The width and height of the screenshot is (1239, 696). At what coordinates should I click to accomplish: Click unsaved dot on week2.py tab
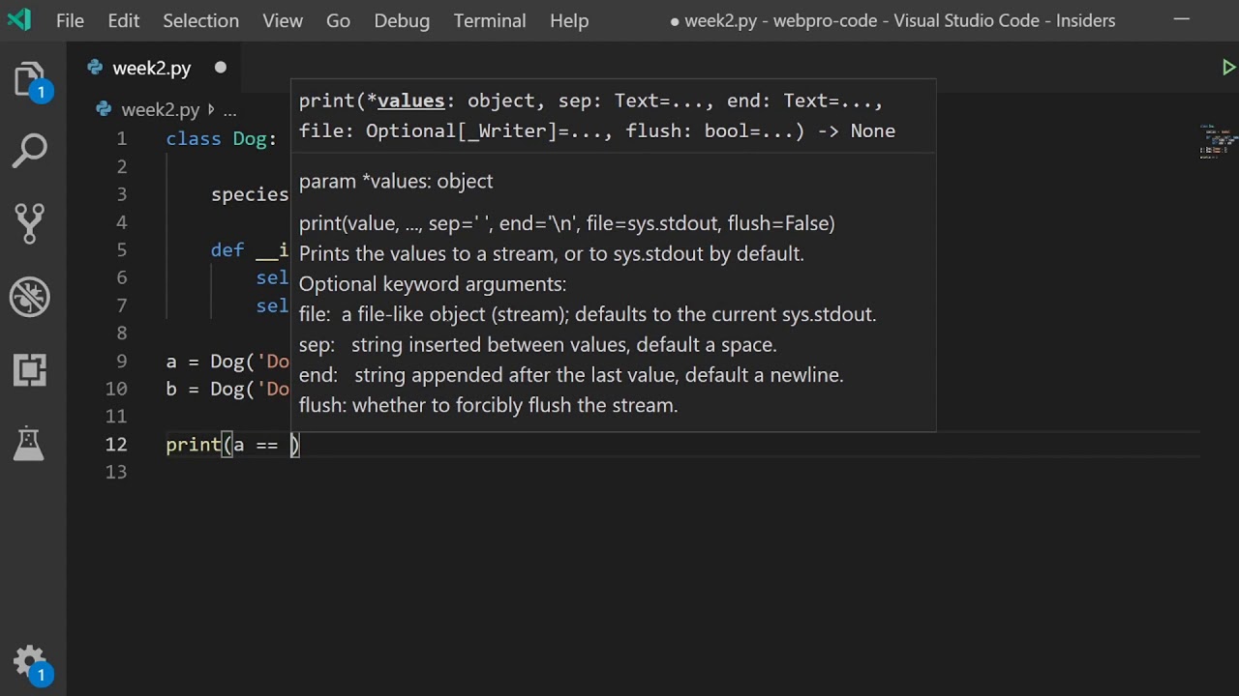[x=220, y=68]
